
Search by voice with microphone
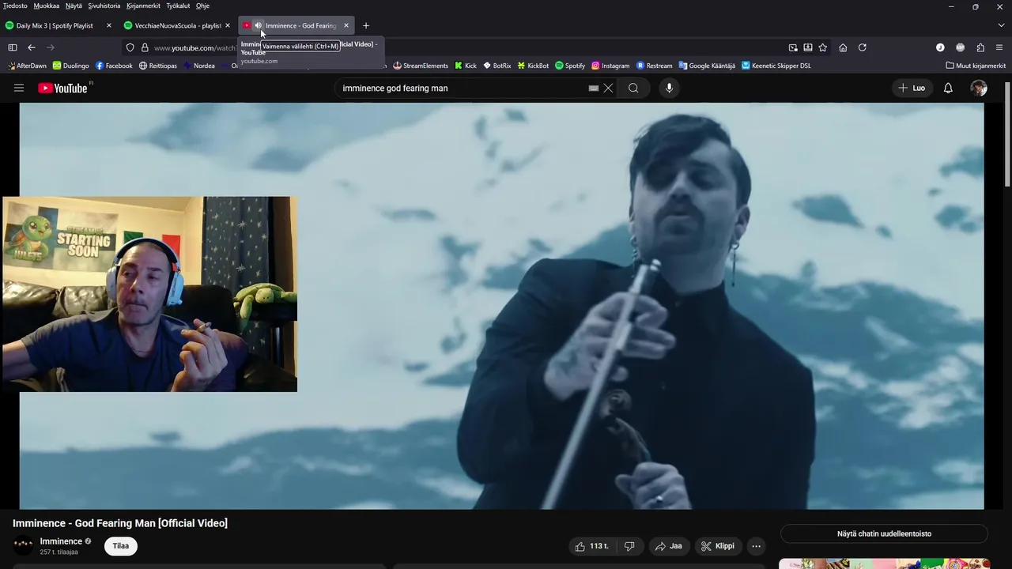pyautogui.click(x=669, y=88)
